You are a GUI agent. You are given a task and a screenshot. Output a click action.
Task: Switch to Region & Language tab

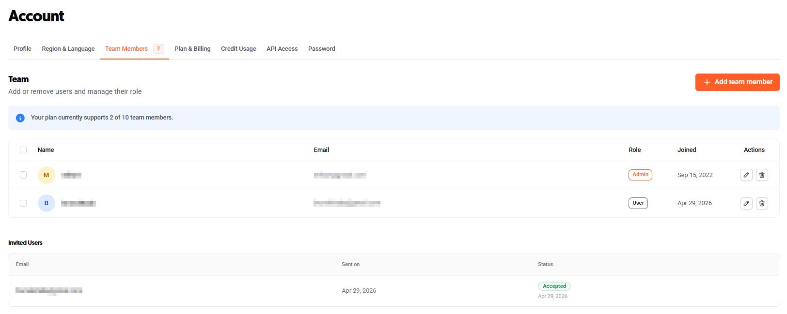click(x=68, y=49)
